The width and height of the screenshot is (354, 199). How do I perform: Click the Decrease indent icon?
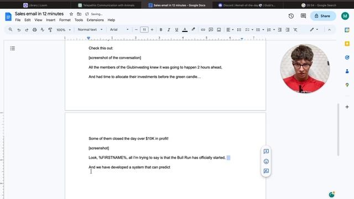pyautogui.click(x=279, y=29)
